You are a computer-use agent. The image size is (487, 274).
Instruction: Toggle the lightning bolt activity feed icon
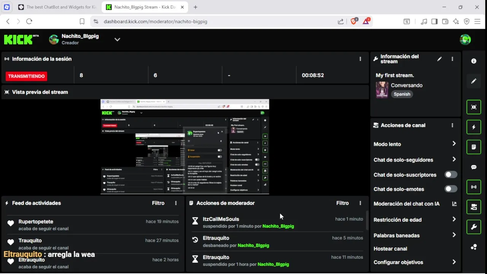tap(474, 127)
